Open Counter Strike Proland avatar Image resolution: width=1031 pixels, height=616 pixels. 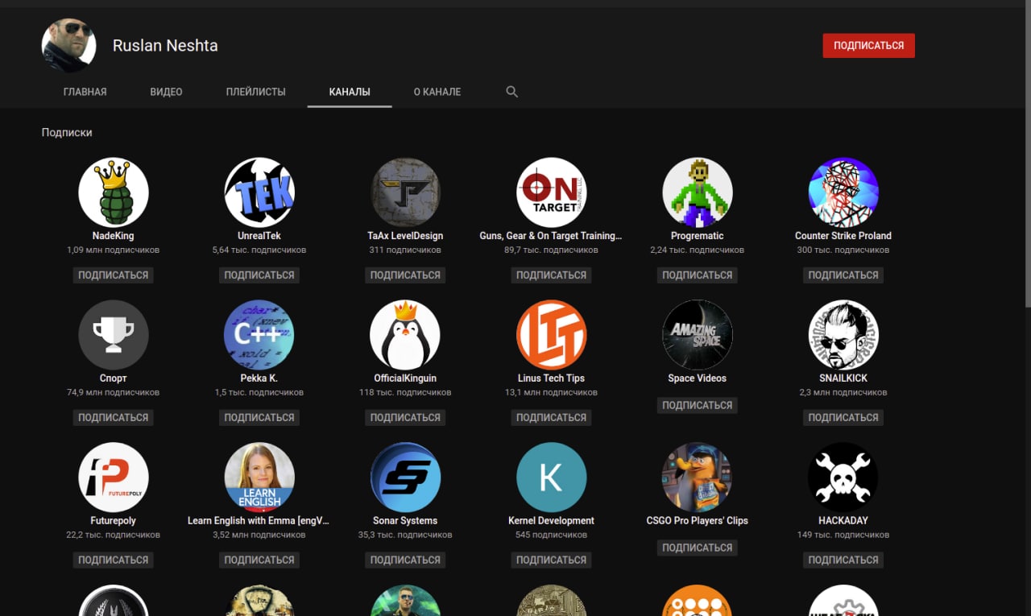(843, 192)
